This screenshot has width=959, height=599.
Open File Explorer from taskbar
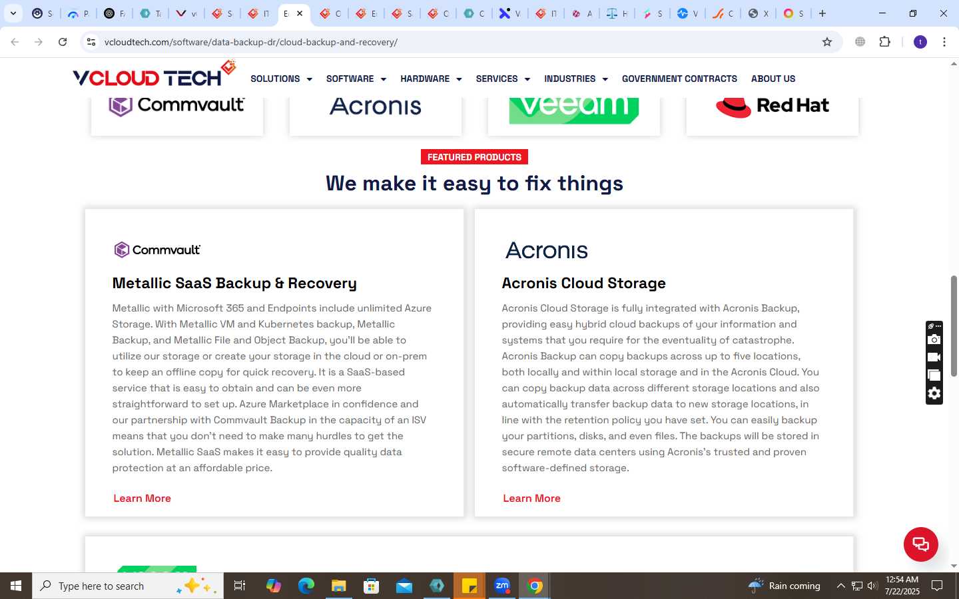pyautogui.click(x=338, y=586)
